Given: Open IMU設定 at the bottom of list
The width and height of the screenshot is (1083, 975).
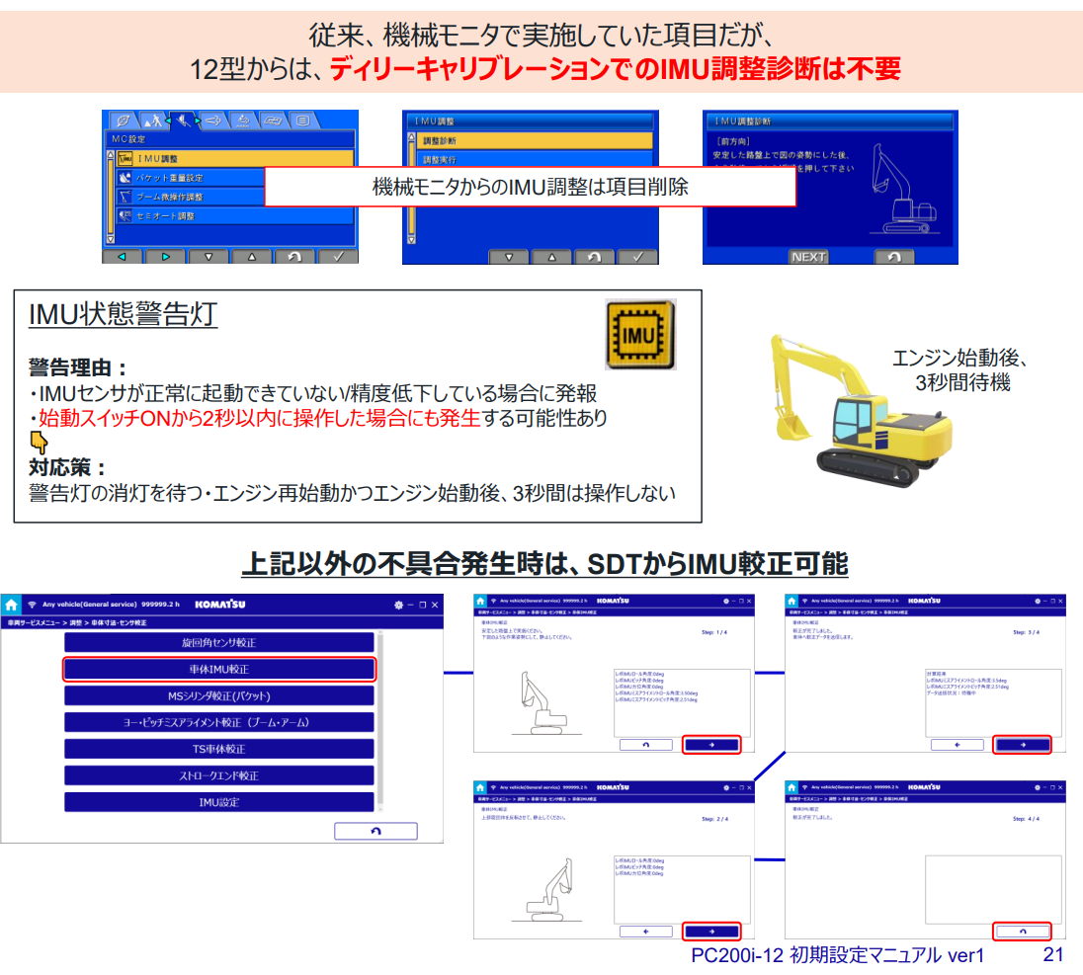Looking at the screenshot, I should pyautogui.click(x=219, y=802).
